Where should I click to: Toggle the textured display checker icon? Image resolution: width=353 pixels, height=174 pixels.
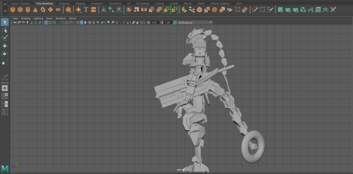pyautogui.click(x=94, y=22)
